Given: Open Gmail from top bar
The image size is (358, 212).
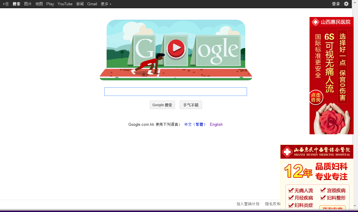Looking at the screenshot, I should (92, 4).
